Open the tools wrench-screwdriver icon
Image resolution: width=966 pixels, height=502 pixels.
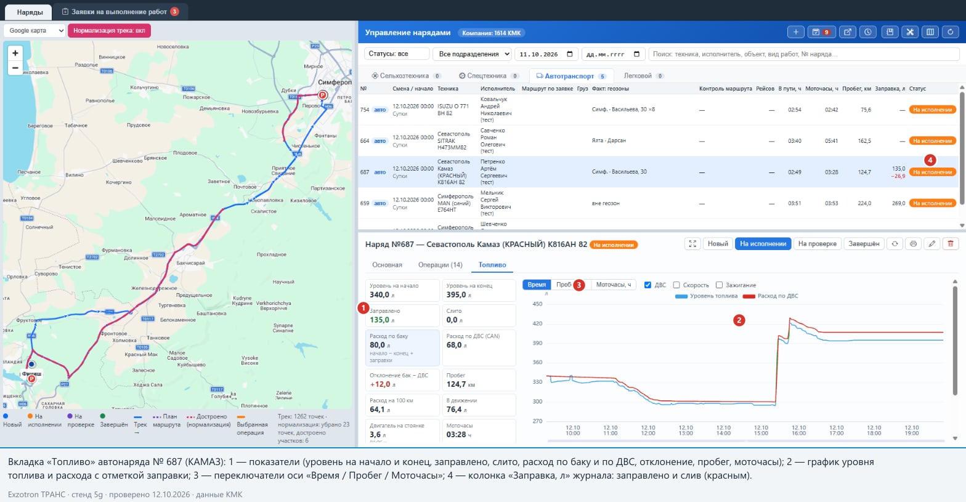(909, 32)
